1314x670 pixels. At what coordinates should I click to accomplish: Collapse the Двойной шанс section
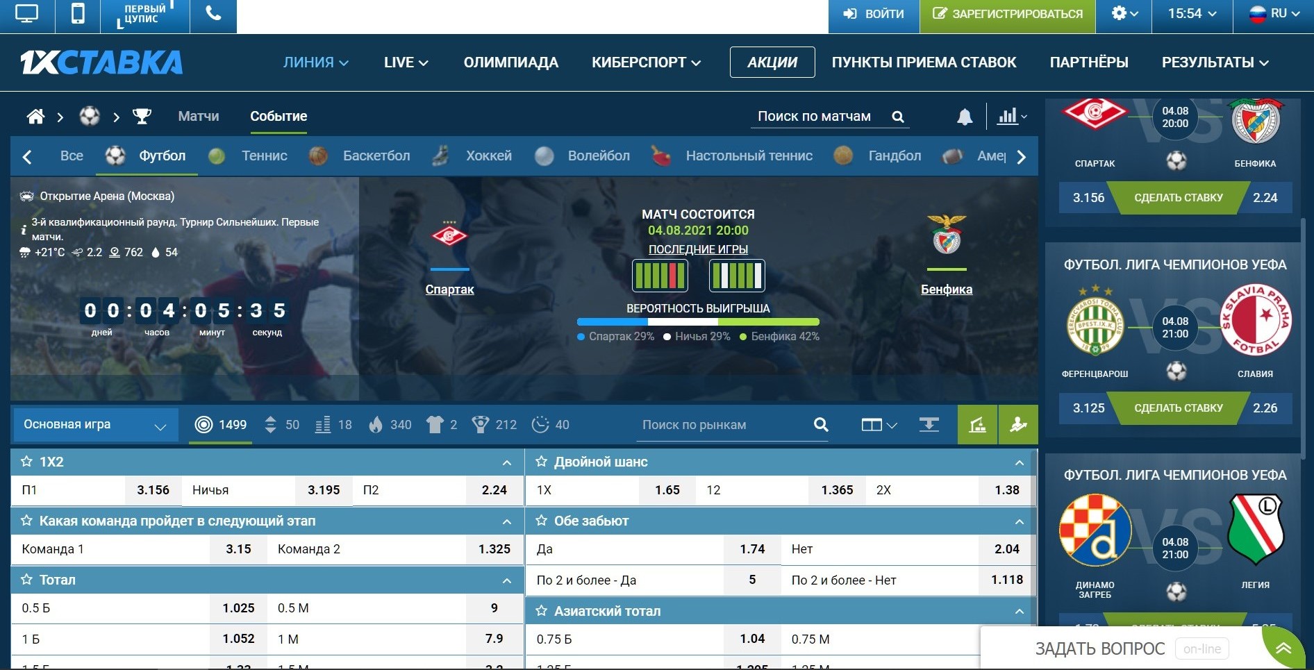[1020, 462]
